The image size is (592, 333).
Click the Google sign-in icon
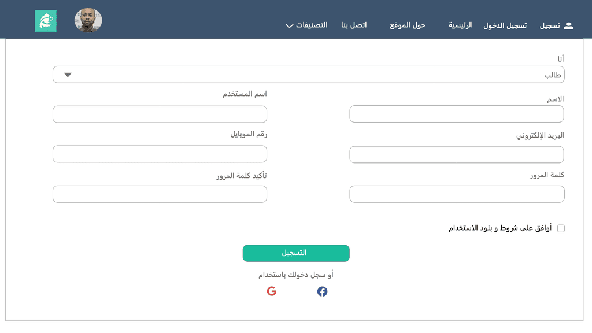click(272, 291)
